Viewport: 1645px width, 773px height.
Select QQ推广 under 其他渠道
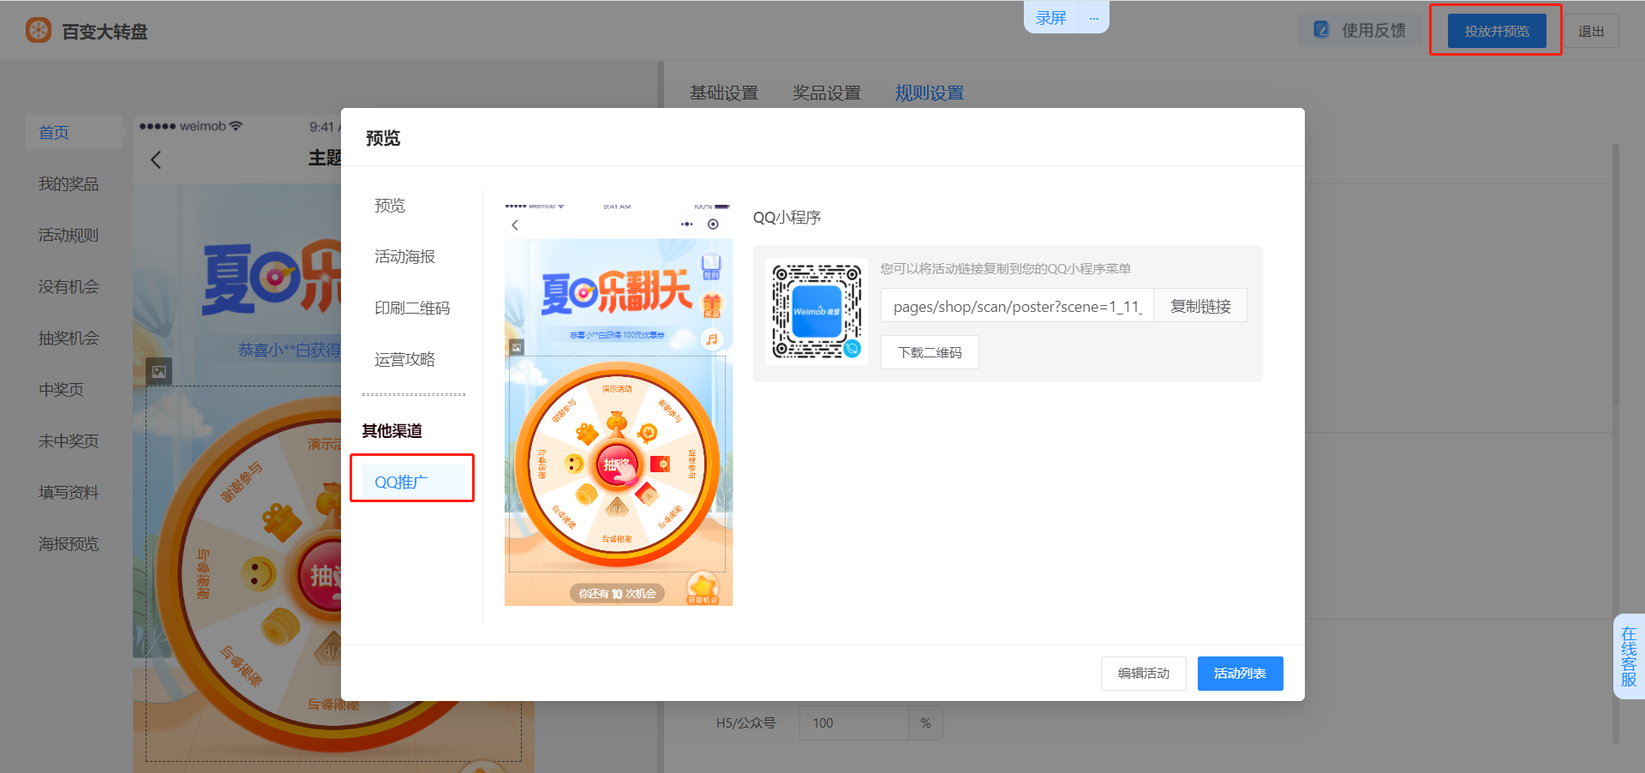point(401,482)
